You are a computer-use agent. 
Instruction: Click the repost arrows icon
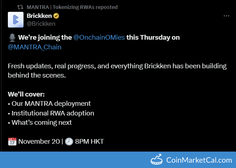pyautogui.click(x=21, y=7)
